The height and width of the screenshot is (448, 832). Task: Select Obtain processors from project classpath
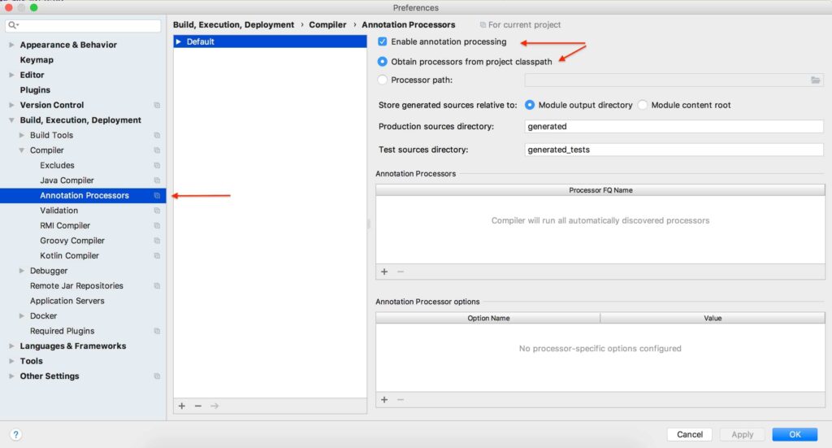click(x=382, y=62)
